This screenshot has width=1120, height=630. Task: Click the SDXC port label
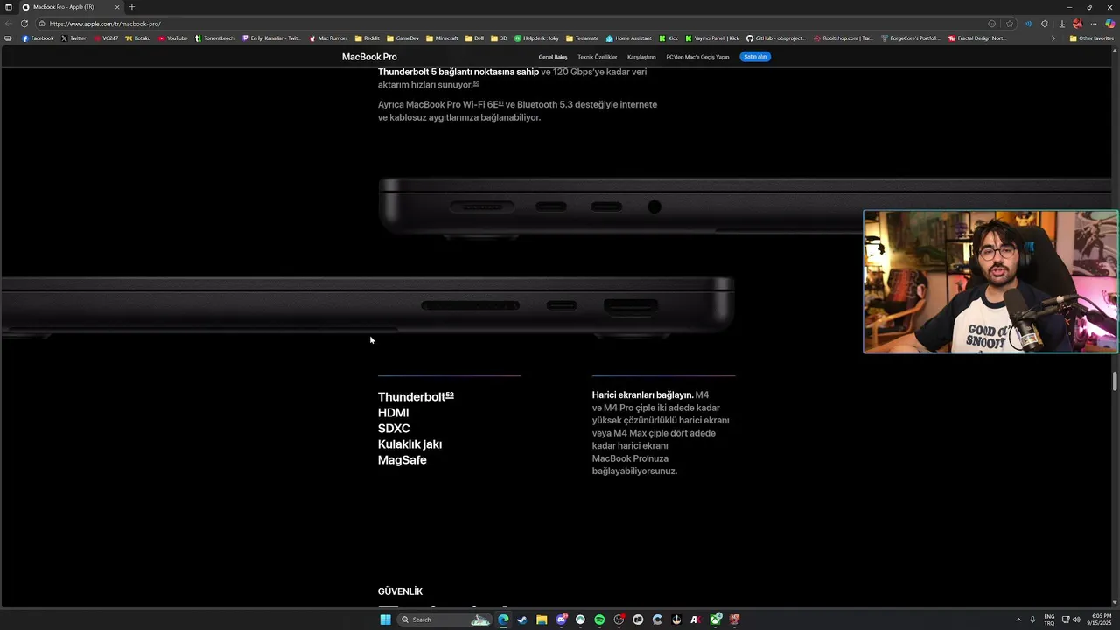pos(394,429)
